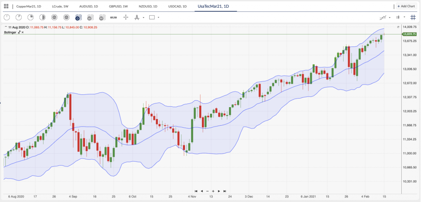
Task: Remove the Bollinger indicator with its X
Action: (x=23, y=32)
